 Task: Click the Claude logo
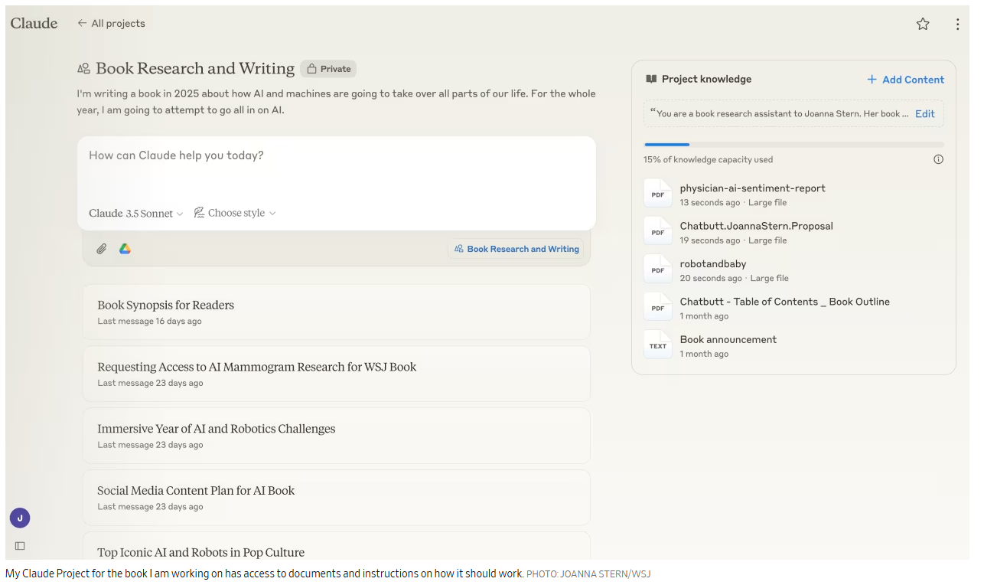(34, 23)
